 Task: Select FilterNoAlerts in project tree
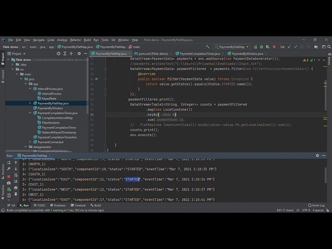click(51, 122)
